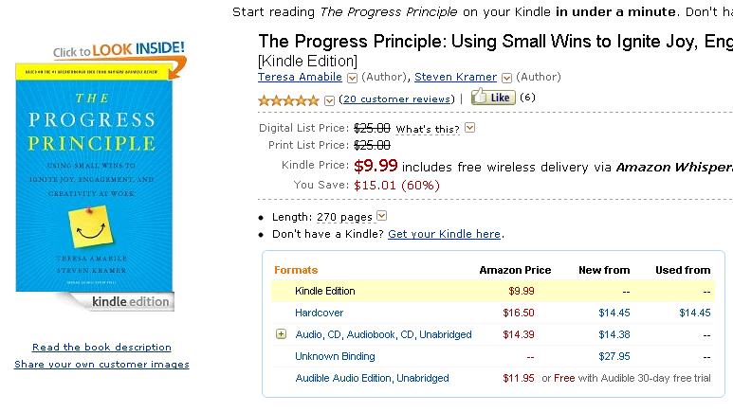Click Share your own customer images

pyautogui.click(x=101, y=365)
